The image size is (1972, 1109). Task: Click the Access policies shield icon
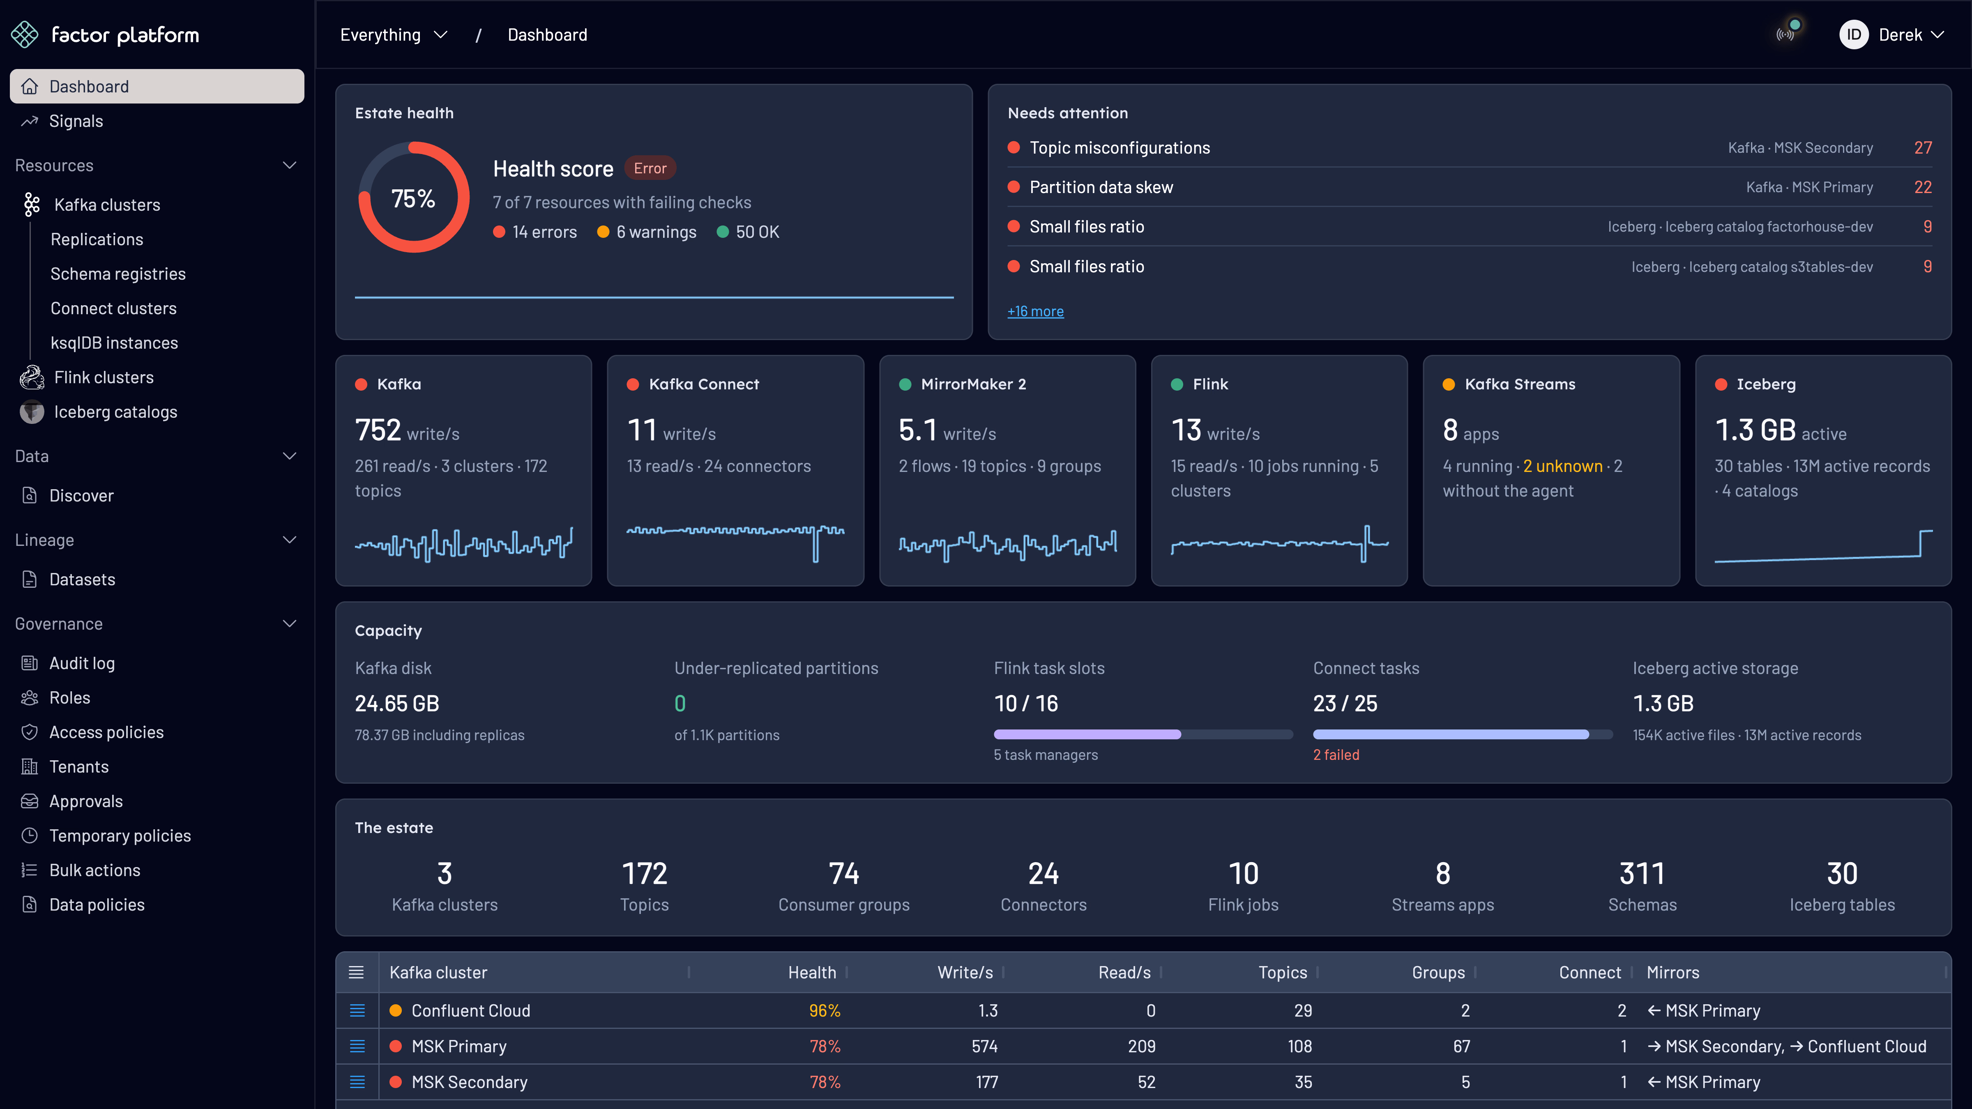(29, 732)
